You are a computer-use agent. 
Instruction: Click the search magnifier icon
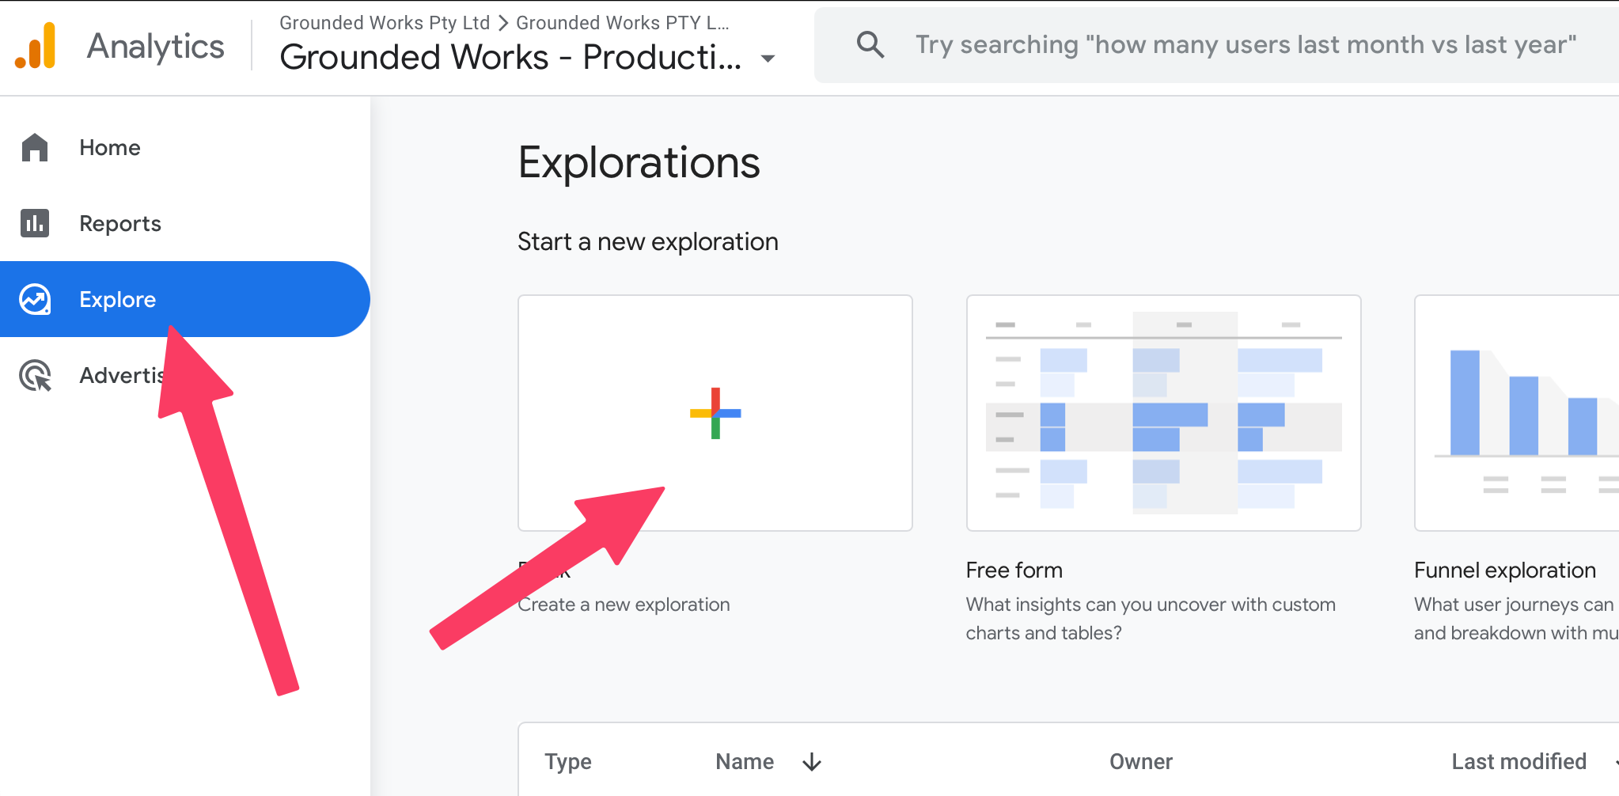pyautogui.click(x=870, y=44)
